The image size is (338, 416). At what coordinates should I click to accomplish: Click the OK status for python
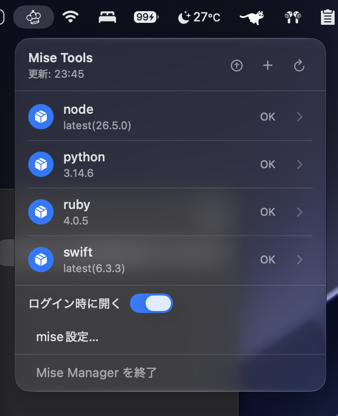point(268,164)
